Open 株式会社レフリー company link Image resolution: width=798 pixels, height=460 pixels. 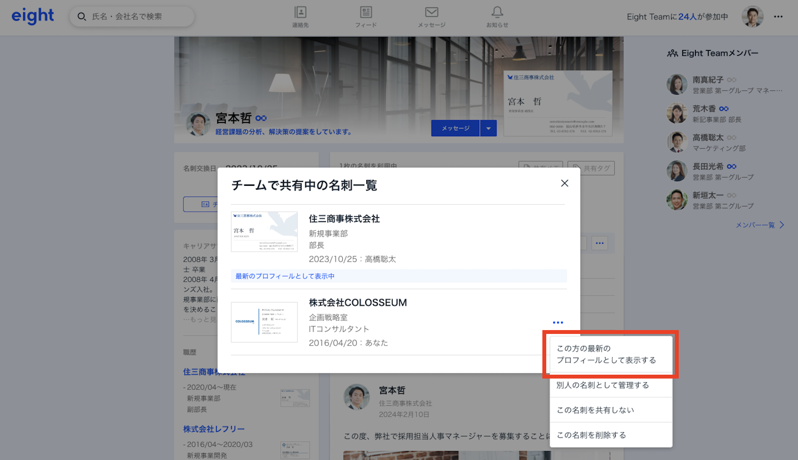click(x=214, y=429)
